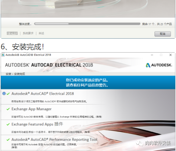Click the green checkmark next to Exchange Featured Apps
Screen dimensions: 176x151
pos(8,124)
